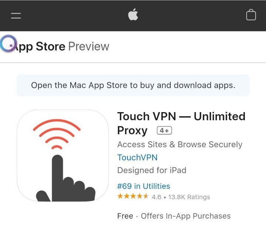Tap the floating circular ring button
266x239 pixels.
8,43
